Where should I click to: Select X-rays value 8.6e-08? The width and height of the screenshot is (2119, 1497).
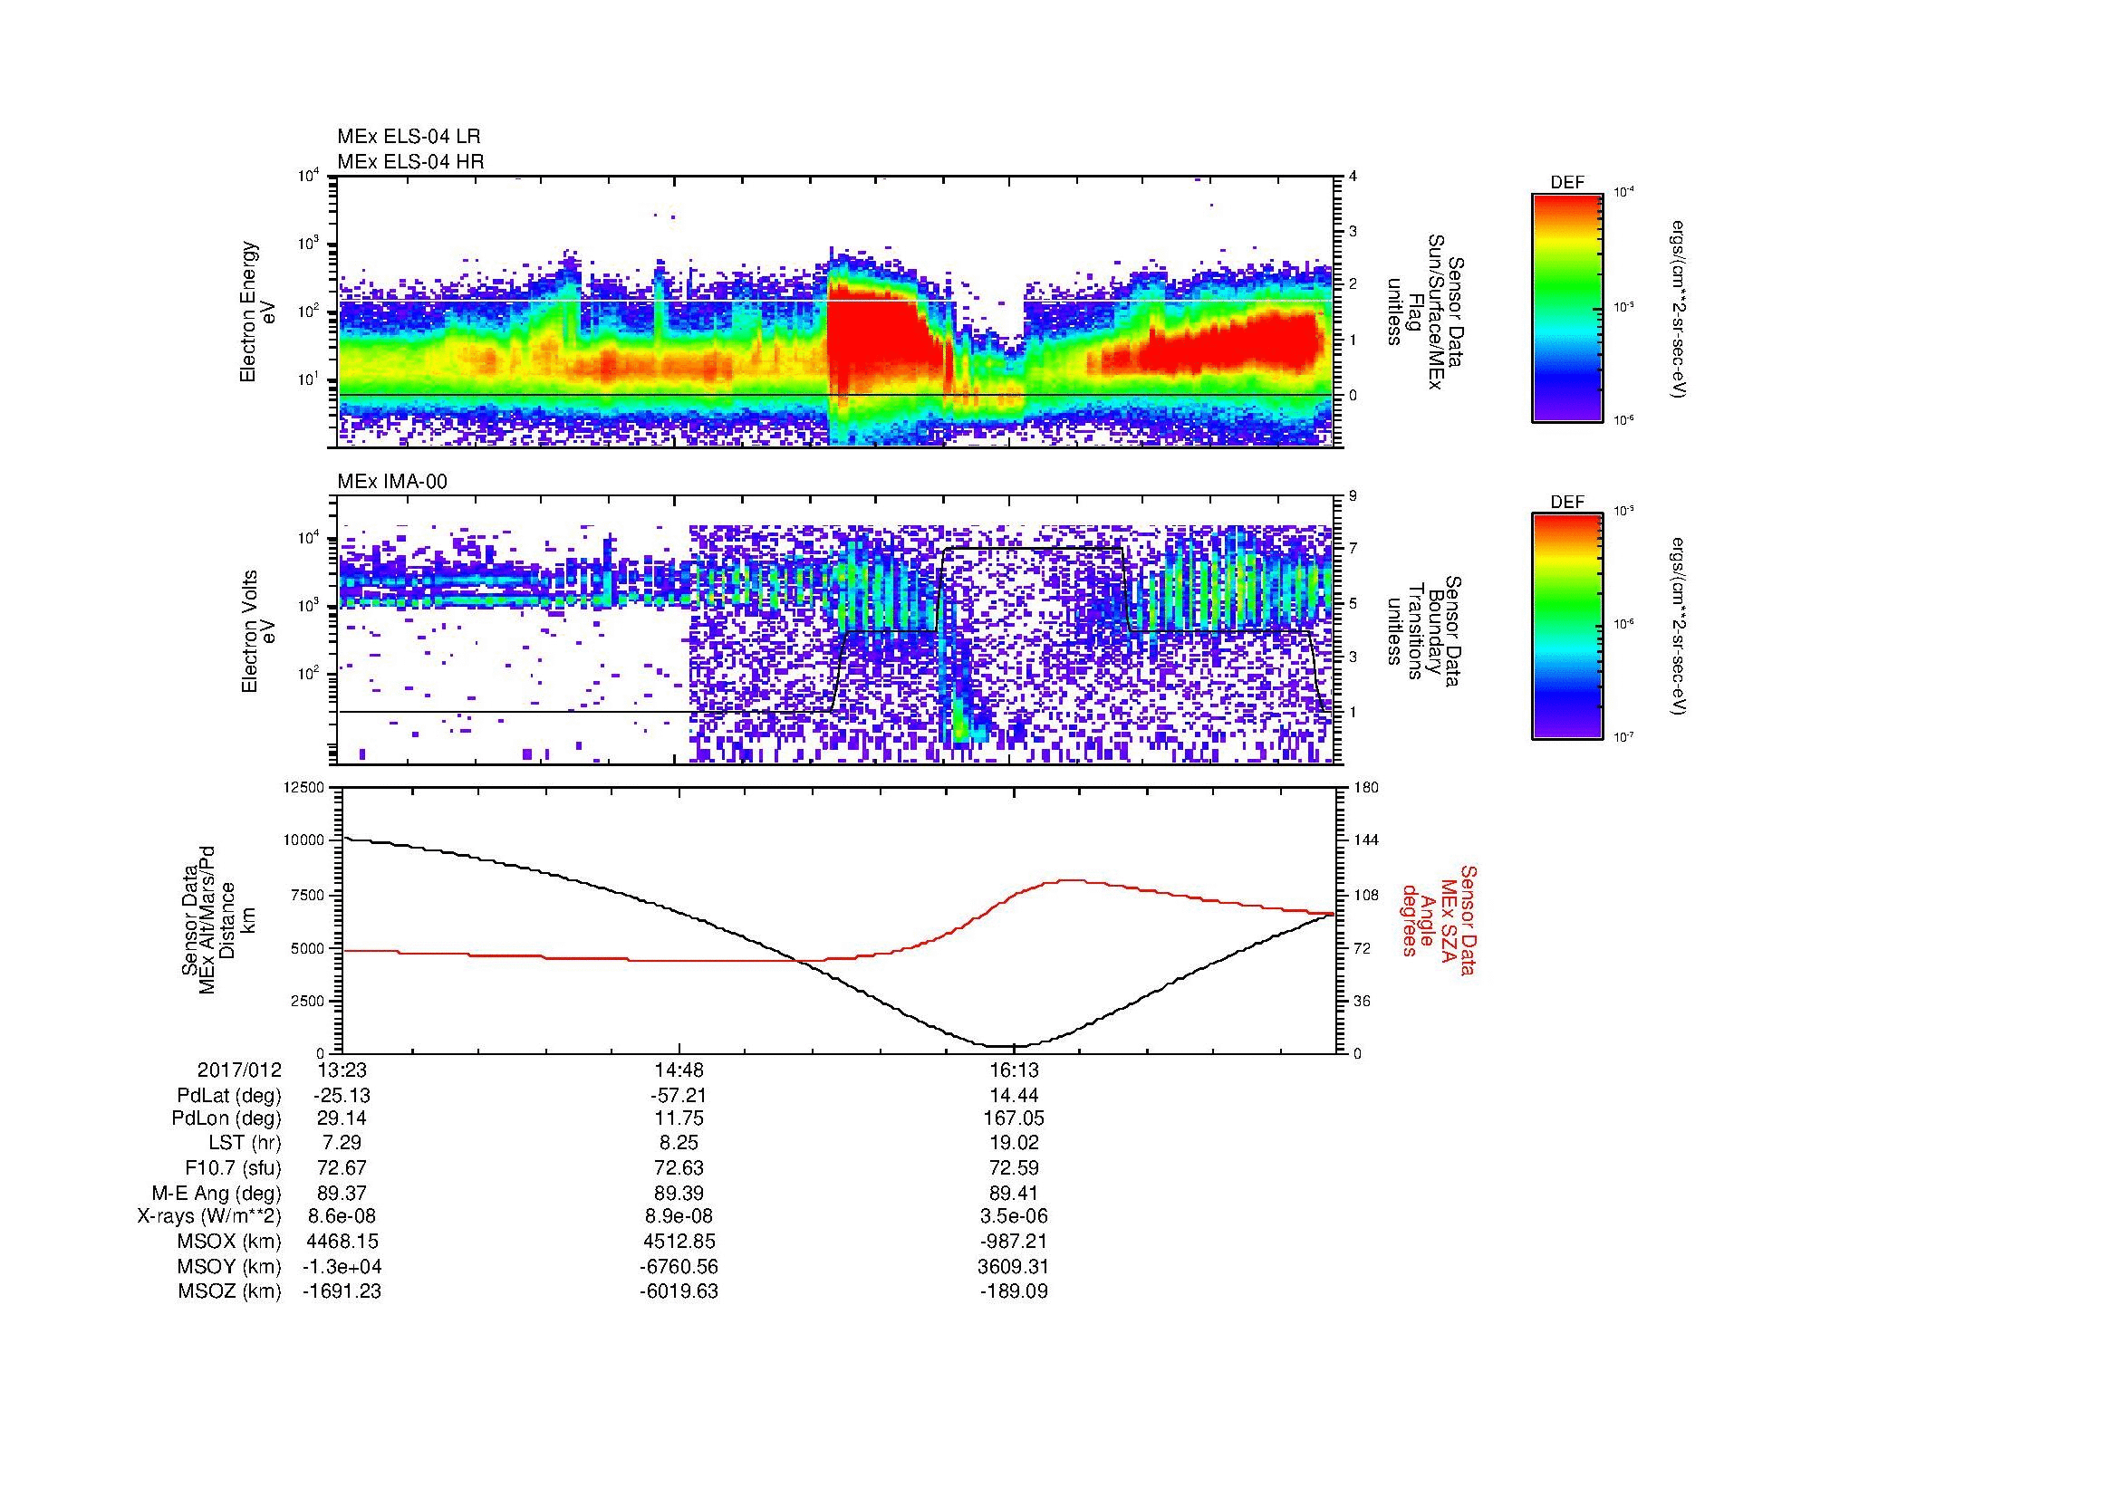pyautogui.click(x=342, y=1216)
